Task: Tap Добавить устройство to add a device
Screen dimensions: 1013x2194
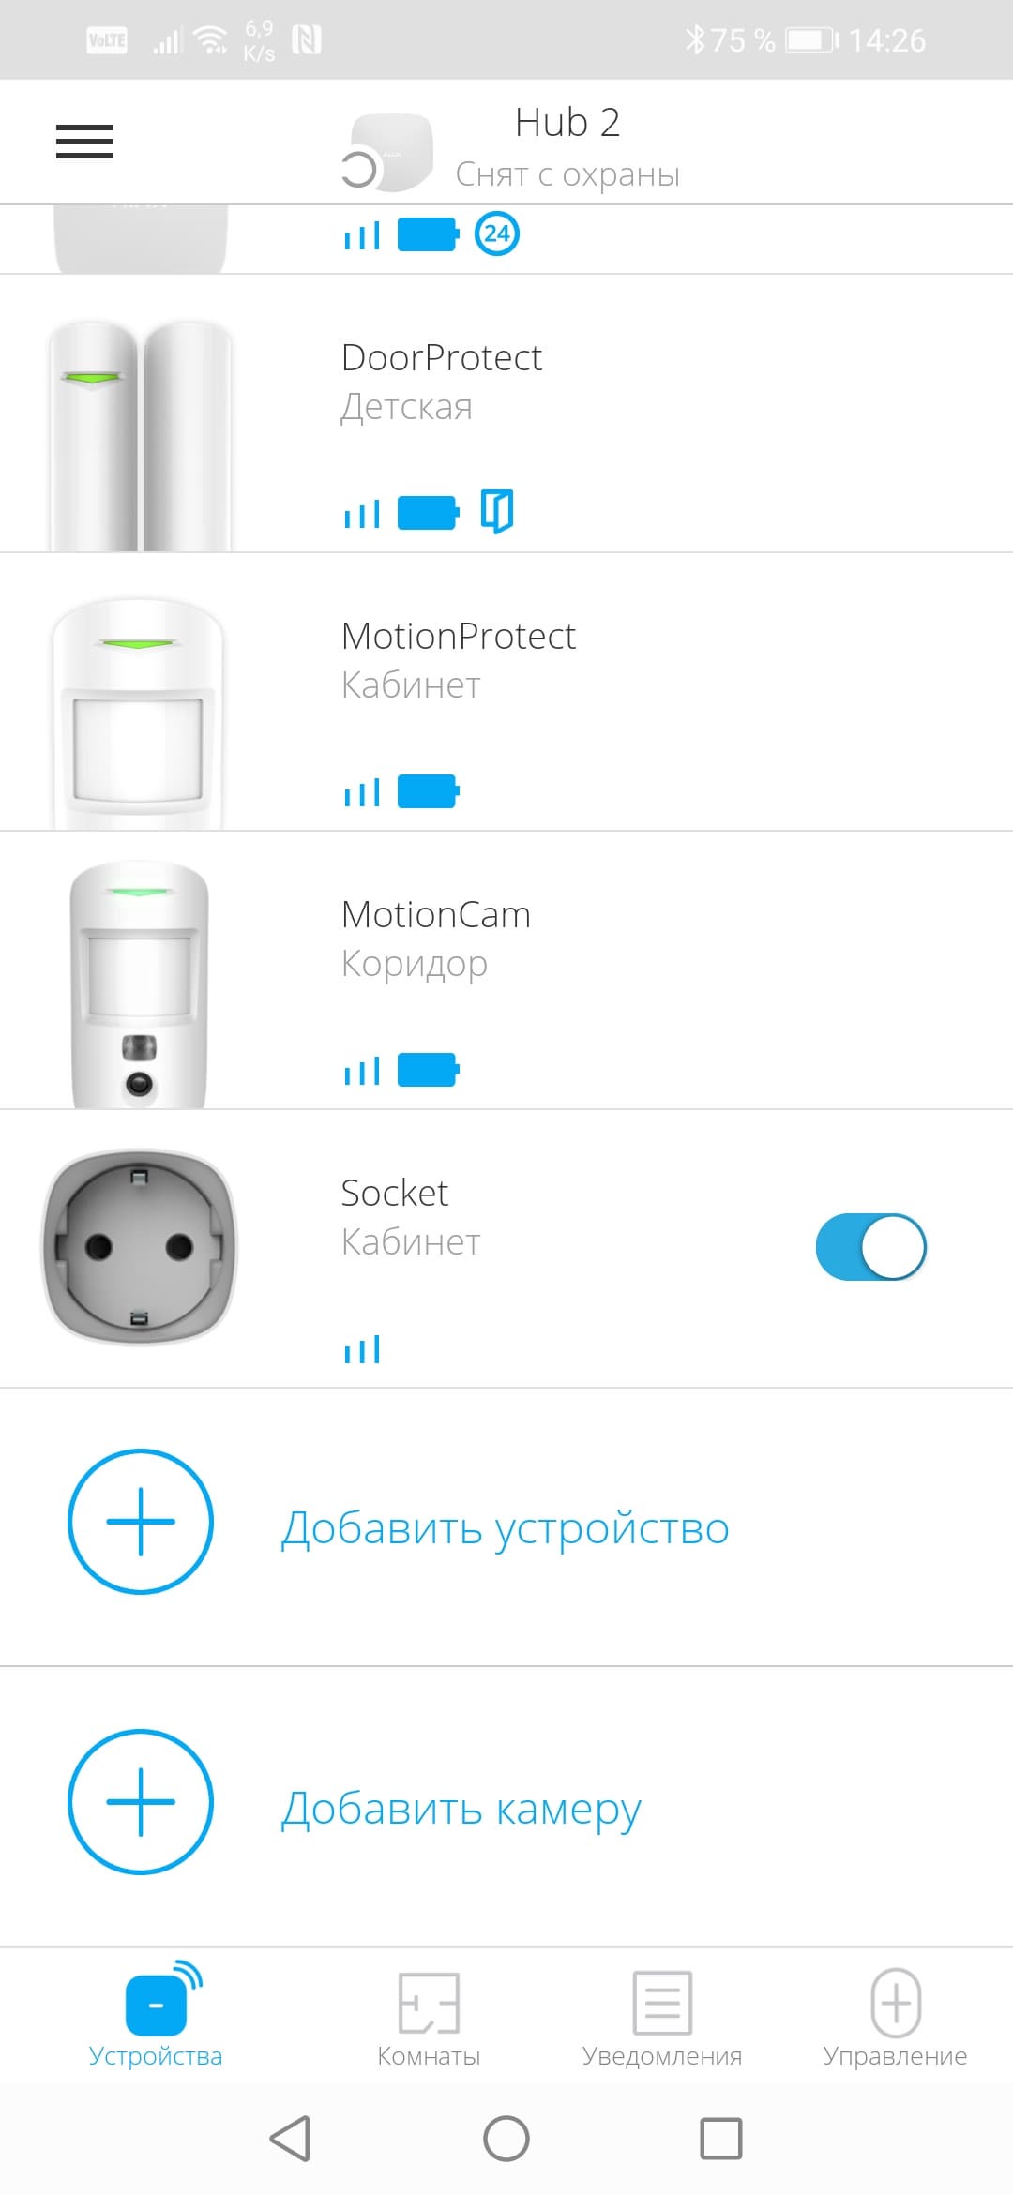Action: 506,1527
